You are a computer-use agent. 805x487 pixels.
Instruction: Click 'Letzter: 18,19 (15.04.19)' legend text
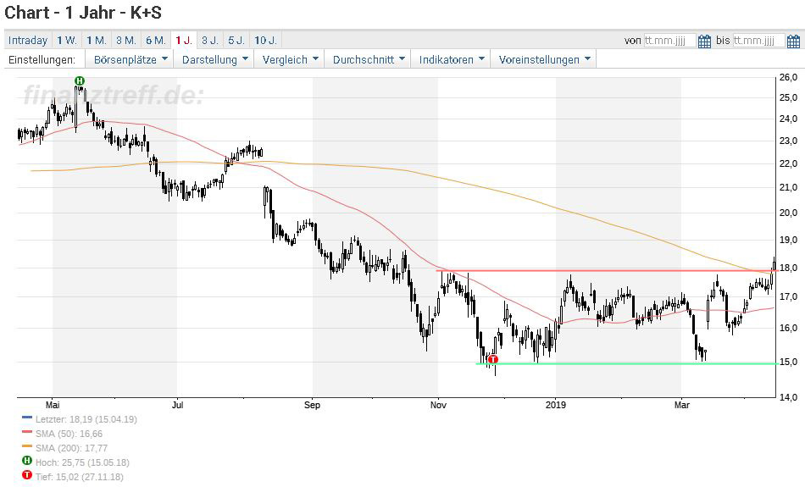(86, 419)
